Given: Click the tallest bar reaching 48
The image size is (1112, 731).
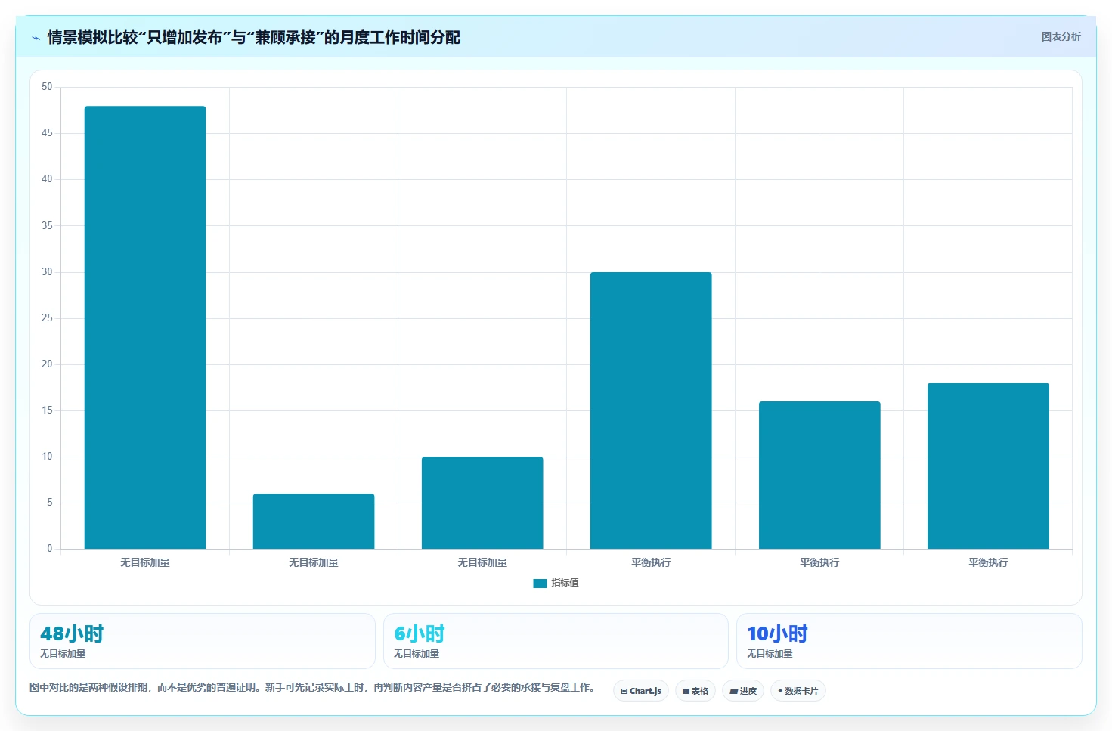Looking at the screenshot, I should 145,327.
